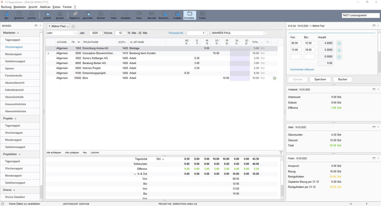
Task: Open the Rapportvorlage toolbar icon
Action: coord(75,15)
